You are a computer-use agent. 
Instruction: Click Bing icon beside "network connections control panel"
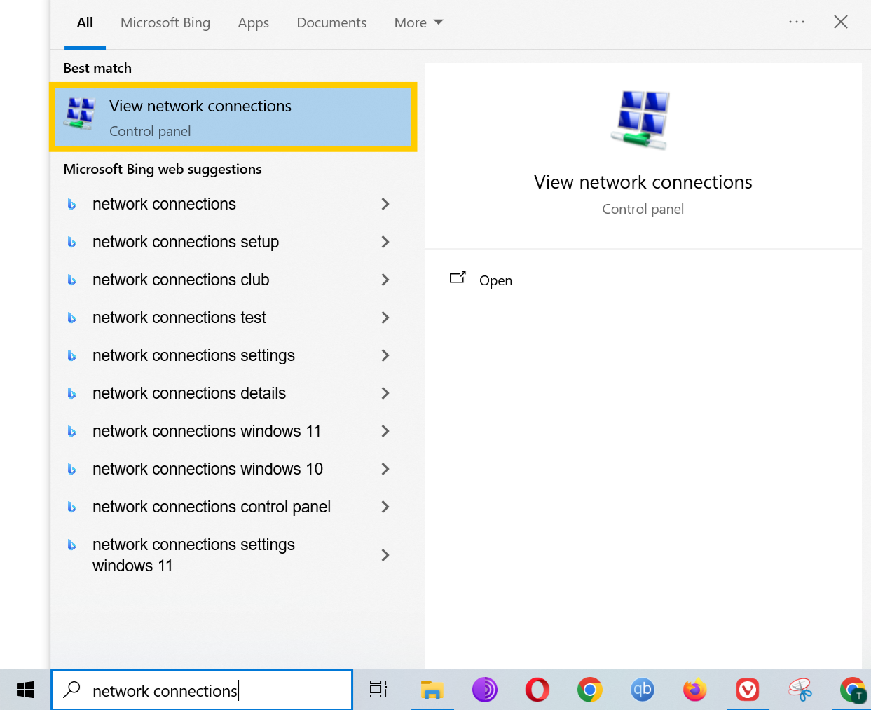tap(71, 507)
